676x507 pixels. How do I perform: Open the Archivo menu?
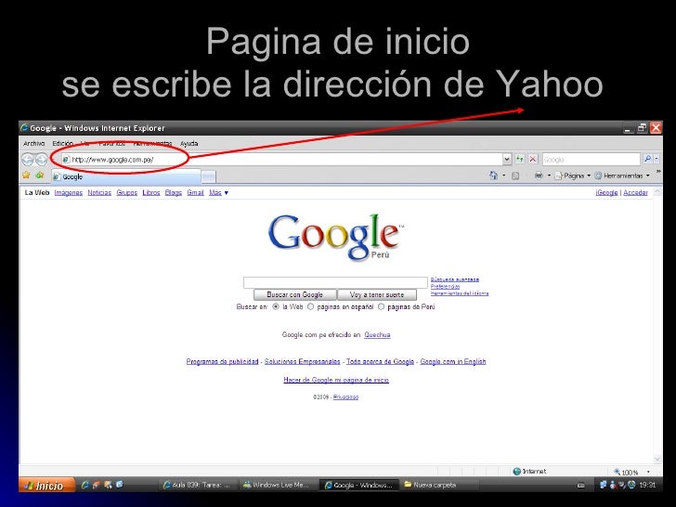coord(33,144)
